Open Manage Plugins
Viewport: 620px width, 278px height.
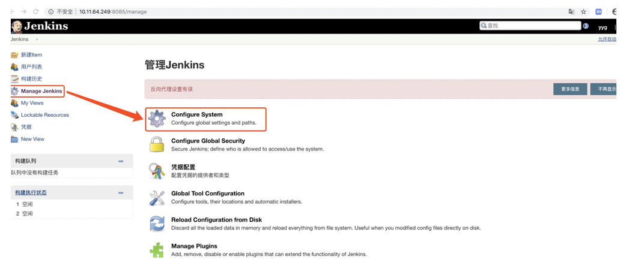coord(193,246)
